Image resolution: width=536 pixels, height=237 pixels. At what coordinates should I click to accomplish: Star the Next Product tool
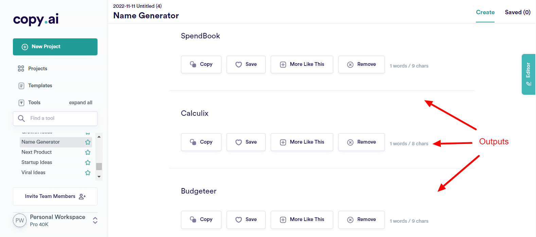(x=88, y=152)
